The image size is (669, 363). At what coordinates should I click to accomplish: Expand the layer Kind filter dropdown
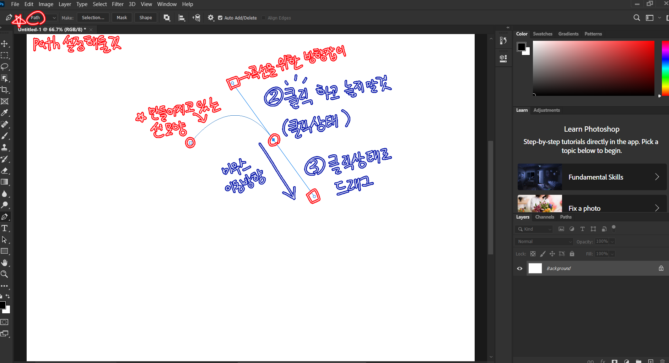(x=534, y=229)
